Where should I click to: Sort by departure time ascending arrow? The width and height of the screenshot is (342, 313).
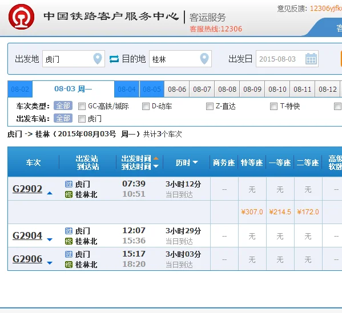pos(156,158)
